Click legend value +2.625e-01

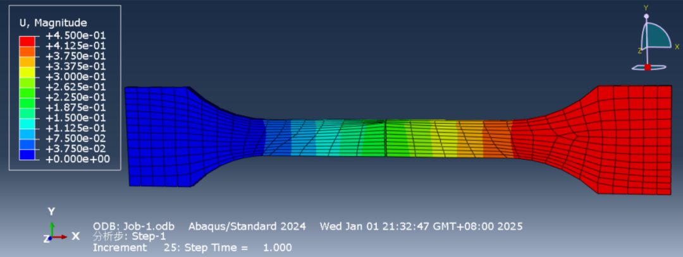click(76, 87)
